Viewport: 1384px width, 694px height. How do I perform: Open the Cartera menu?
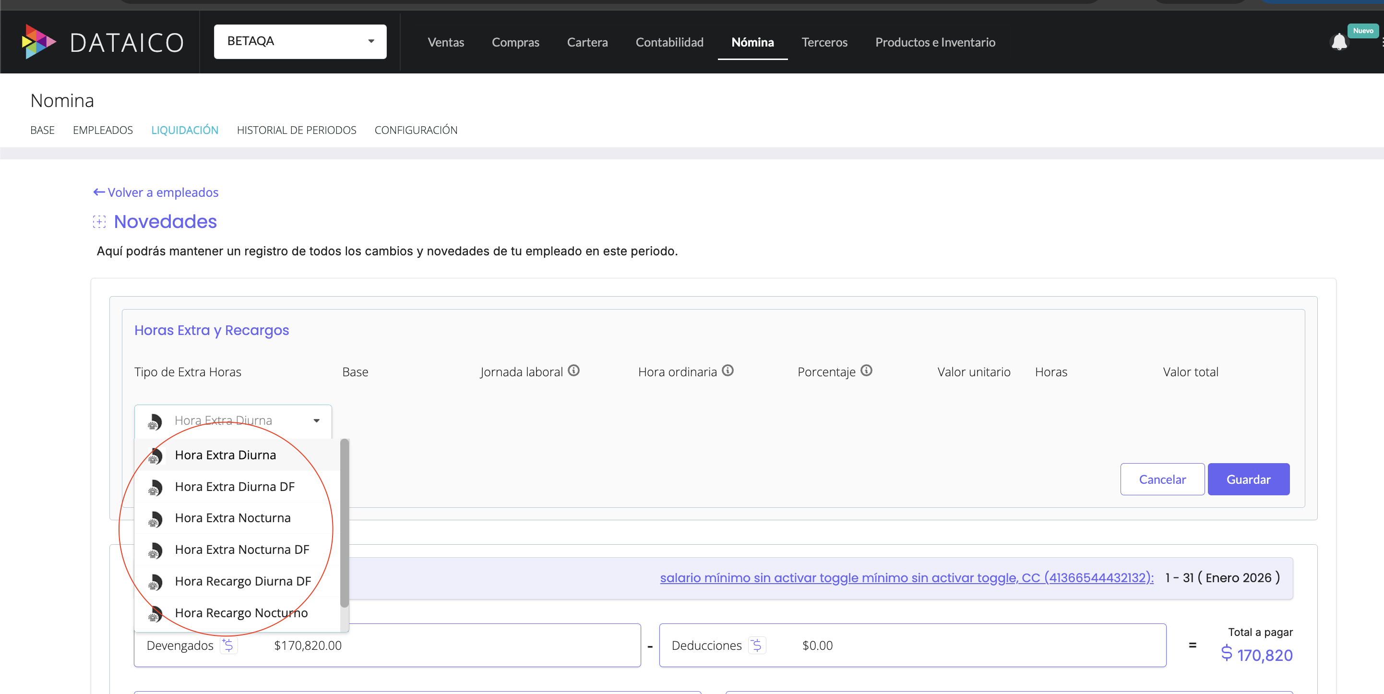587,42
